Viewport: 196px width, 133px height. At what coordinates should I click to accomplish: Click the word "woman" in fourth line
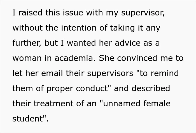click(27, 58)
